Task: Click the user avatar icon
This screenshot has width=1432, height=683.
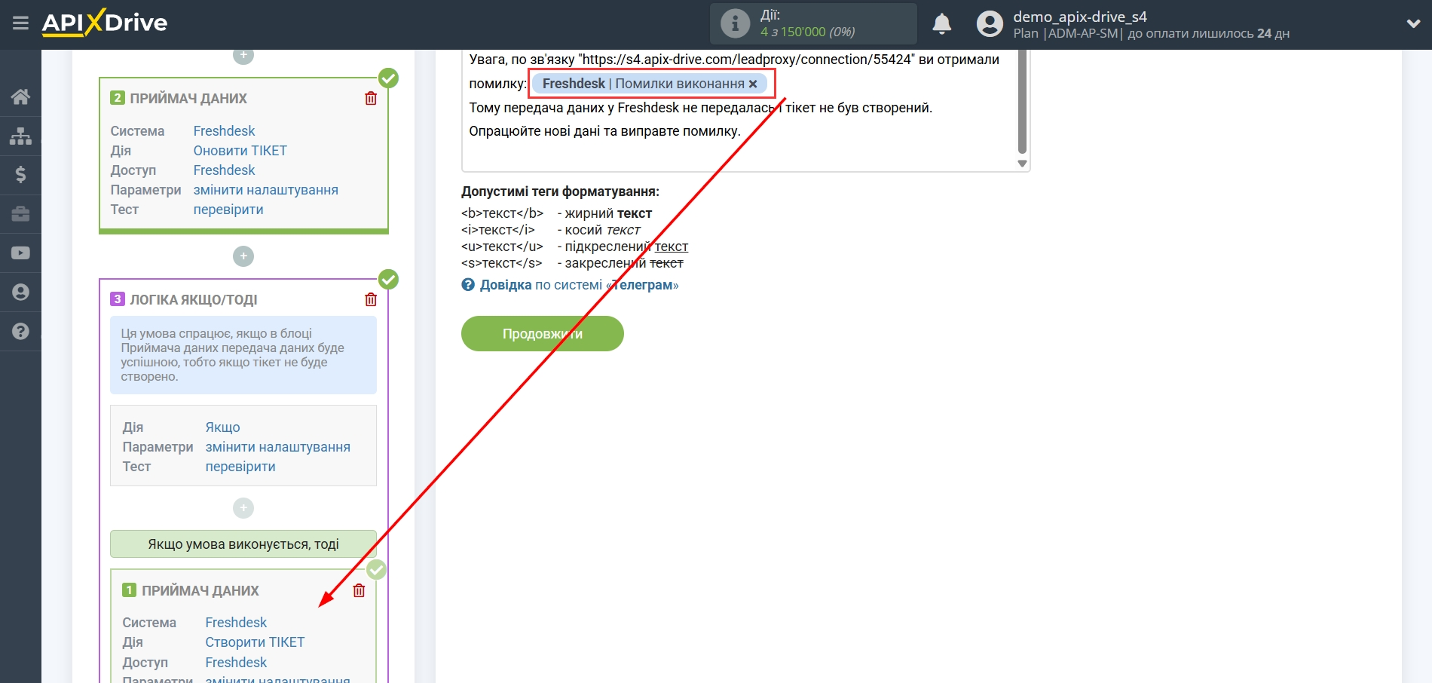Action: (990, 24)
